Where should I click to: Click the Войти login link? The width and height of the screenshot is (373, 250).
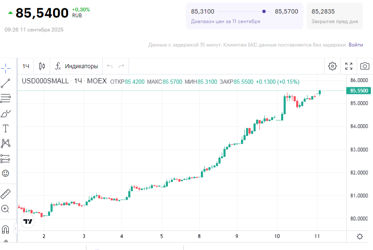[355, 45]
